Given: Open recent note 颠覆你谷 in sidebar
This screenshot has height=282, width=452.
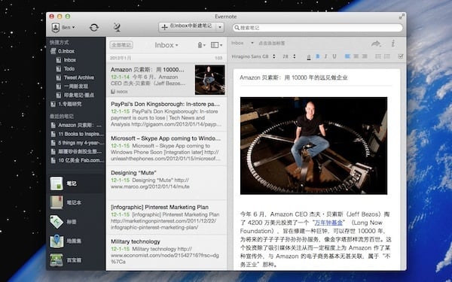Looking at the screenshot, I should point(76,151).
